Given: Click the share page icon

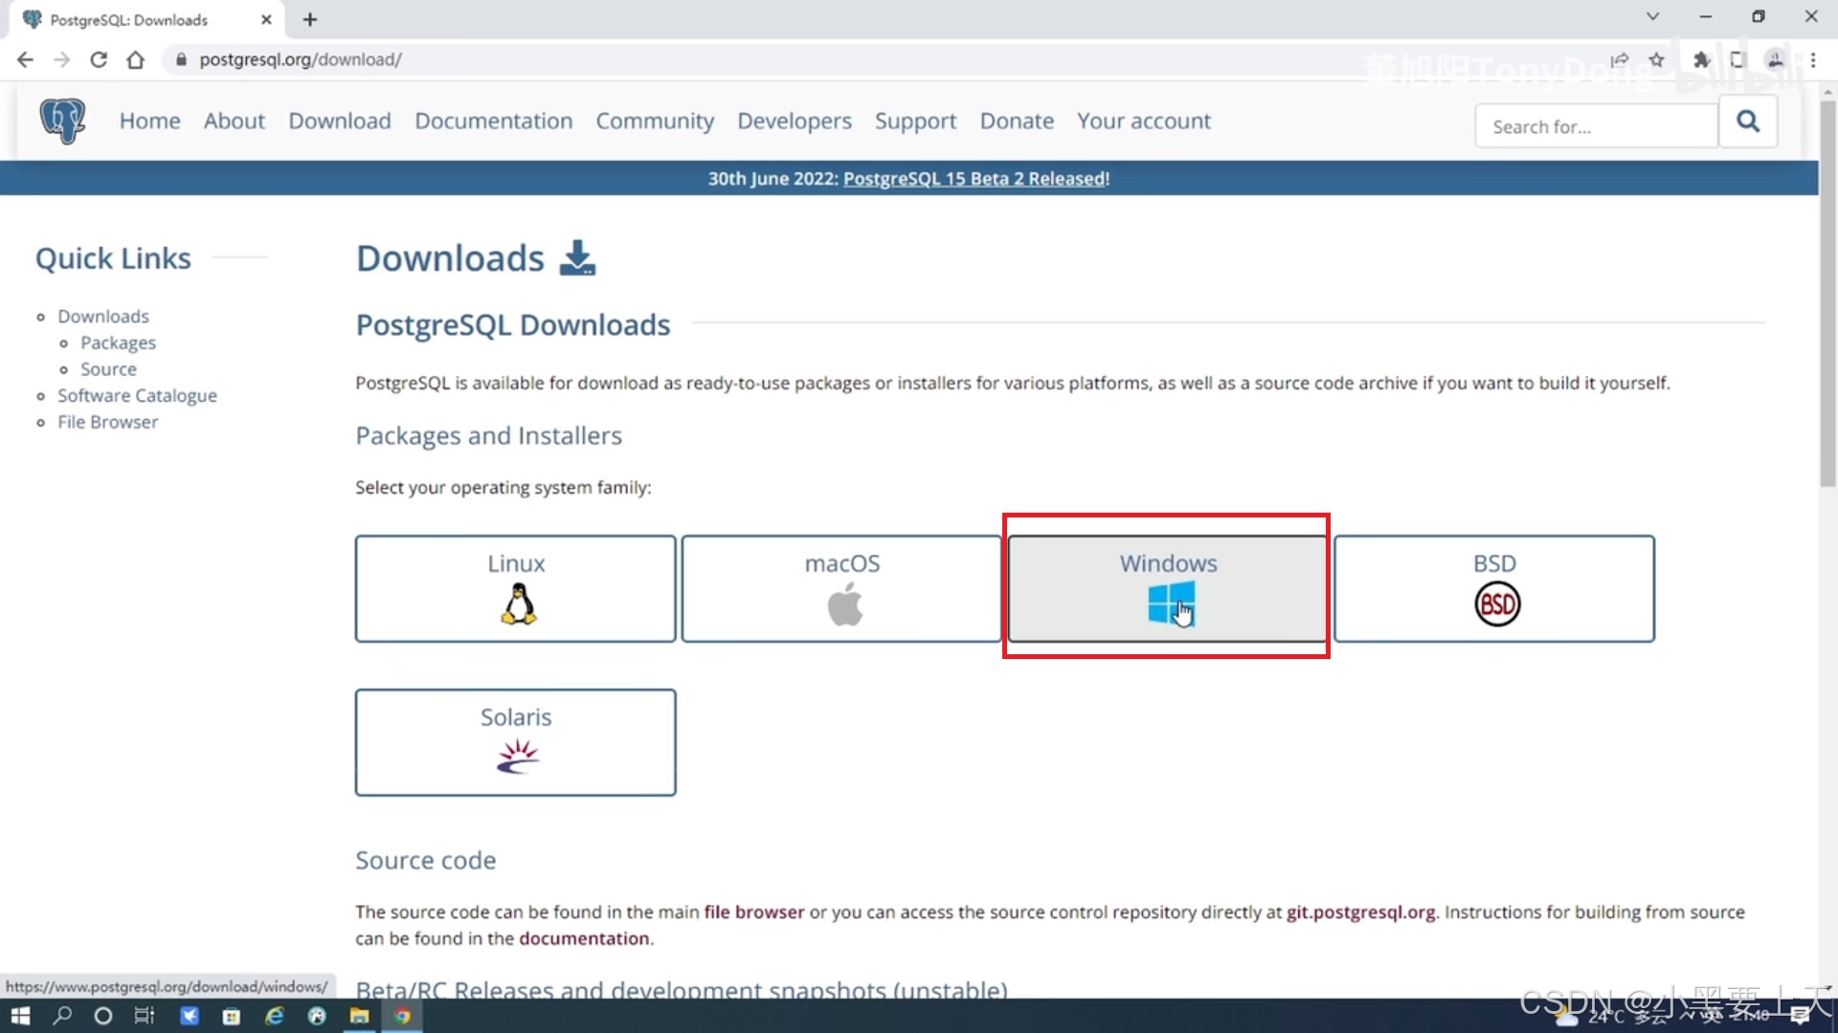Looking at the screenshot, I should [x=1619, y=59].
